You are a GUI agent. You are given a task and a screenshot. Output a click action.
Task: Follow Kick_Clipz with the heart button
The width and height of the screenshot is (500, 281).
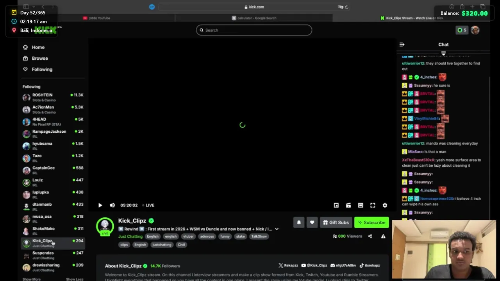click(x=312, y=222)
